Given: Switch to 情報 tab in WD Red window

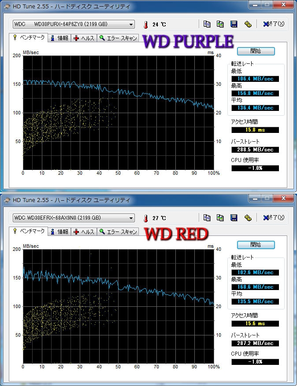Looking at the screenshot, I should [x=59, y=232].
